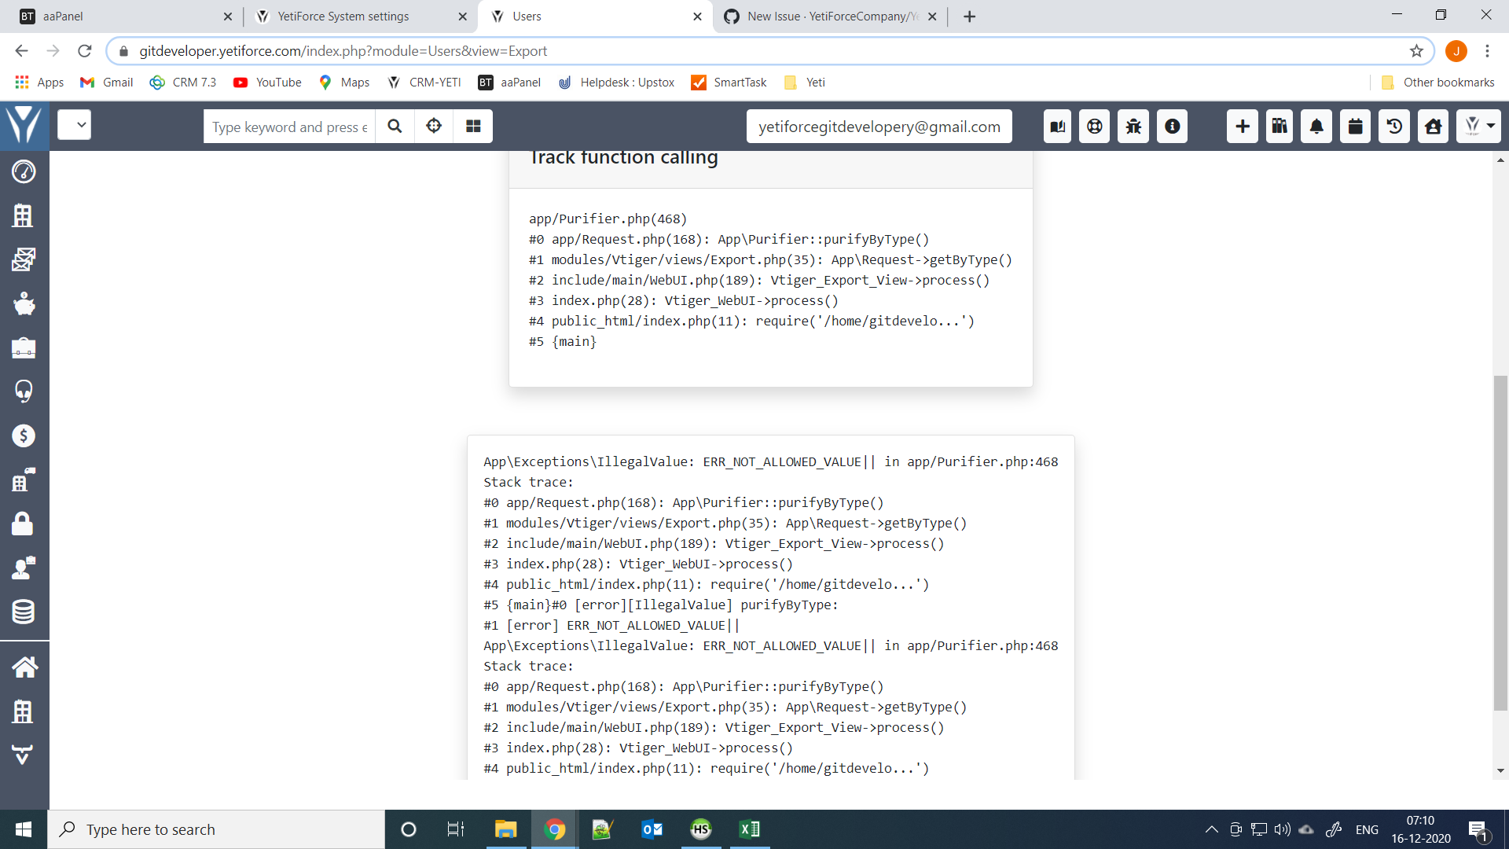Open the notifications bell icon
Viewport: 1509px width, 849px height.
pos(1316,127)
